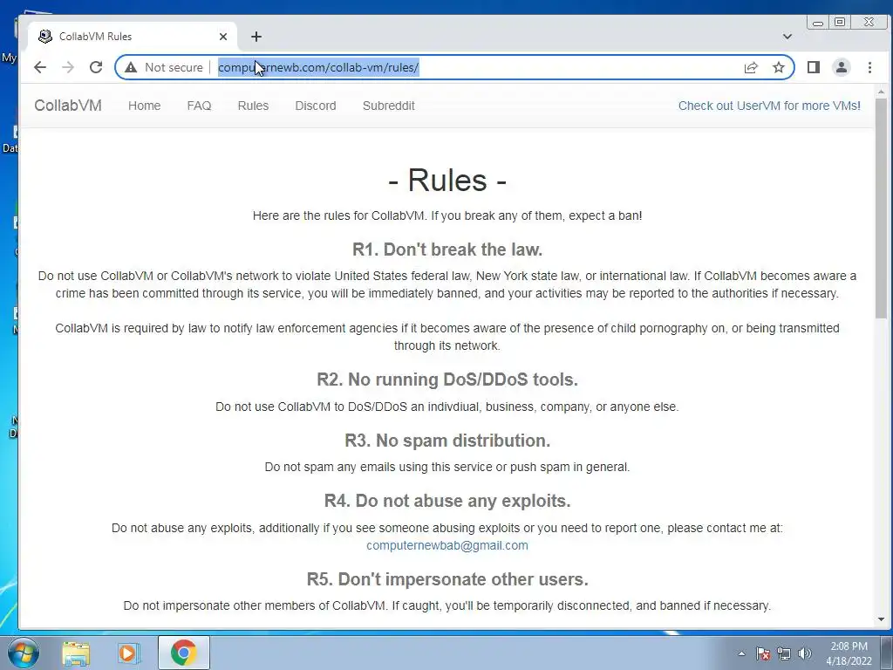The image size is (893, 670).
Task: Open the Action Center flag icon
Action: pos(763,653)
